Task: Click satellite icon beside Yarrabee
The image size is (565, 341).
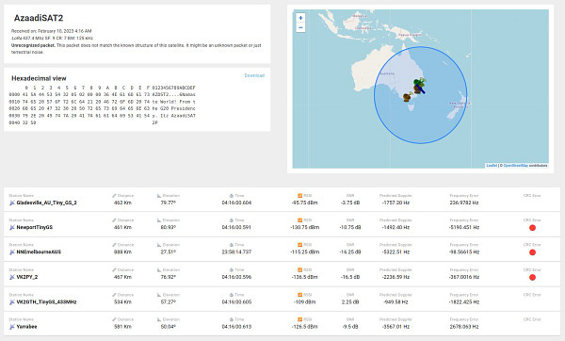Action: pos(12,327)
